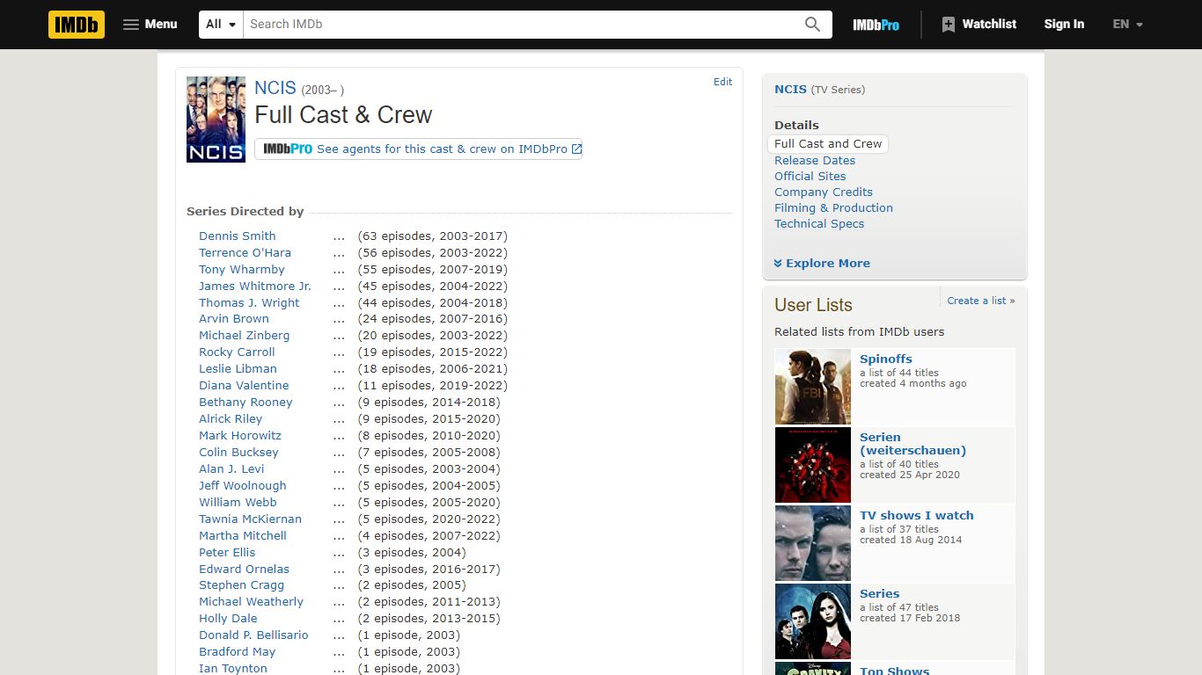
Task: Open director Terrence O'Hara
Action: 245,252
